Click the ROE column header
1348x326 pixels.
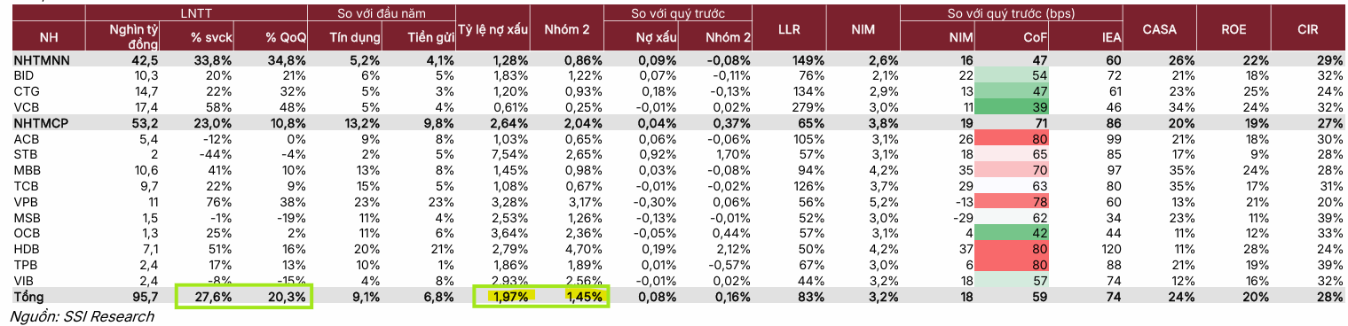1233,29
